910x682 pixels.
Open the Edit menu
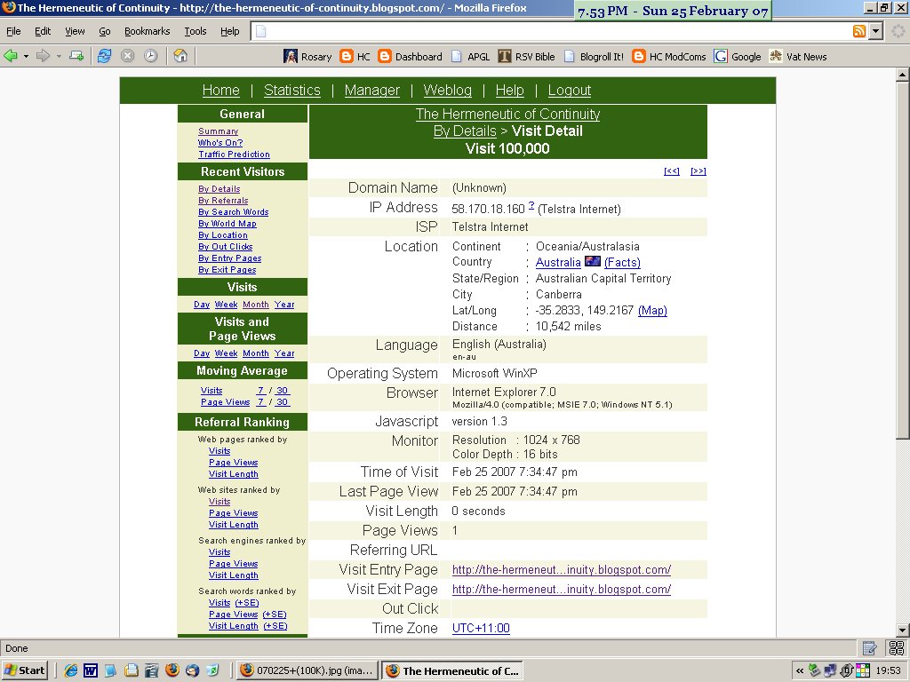click(43, 31)
